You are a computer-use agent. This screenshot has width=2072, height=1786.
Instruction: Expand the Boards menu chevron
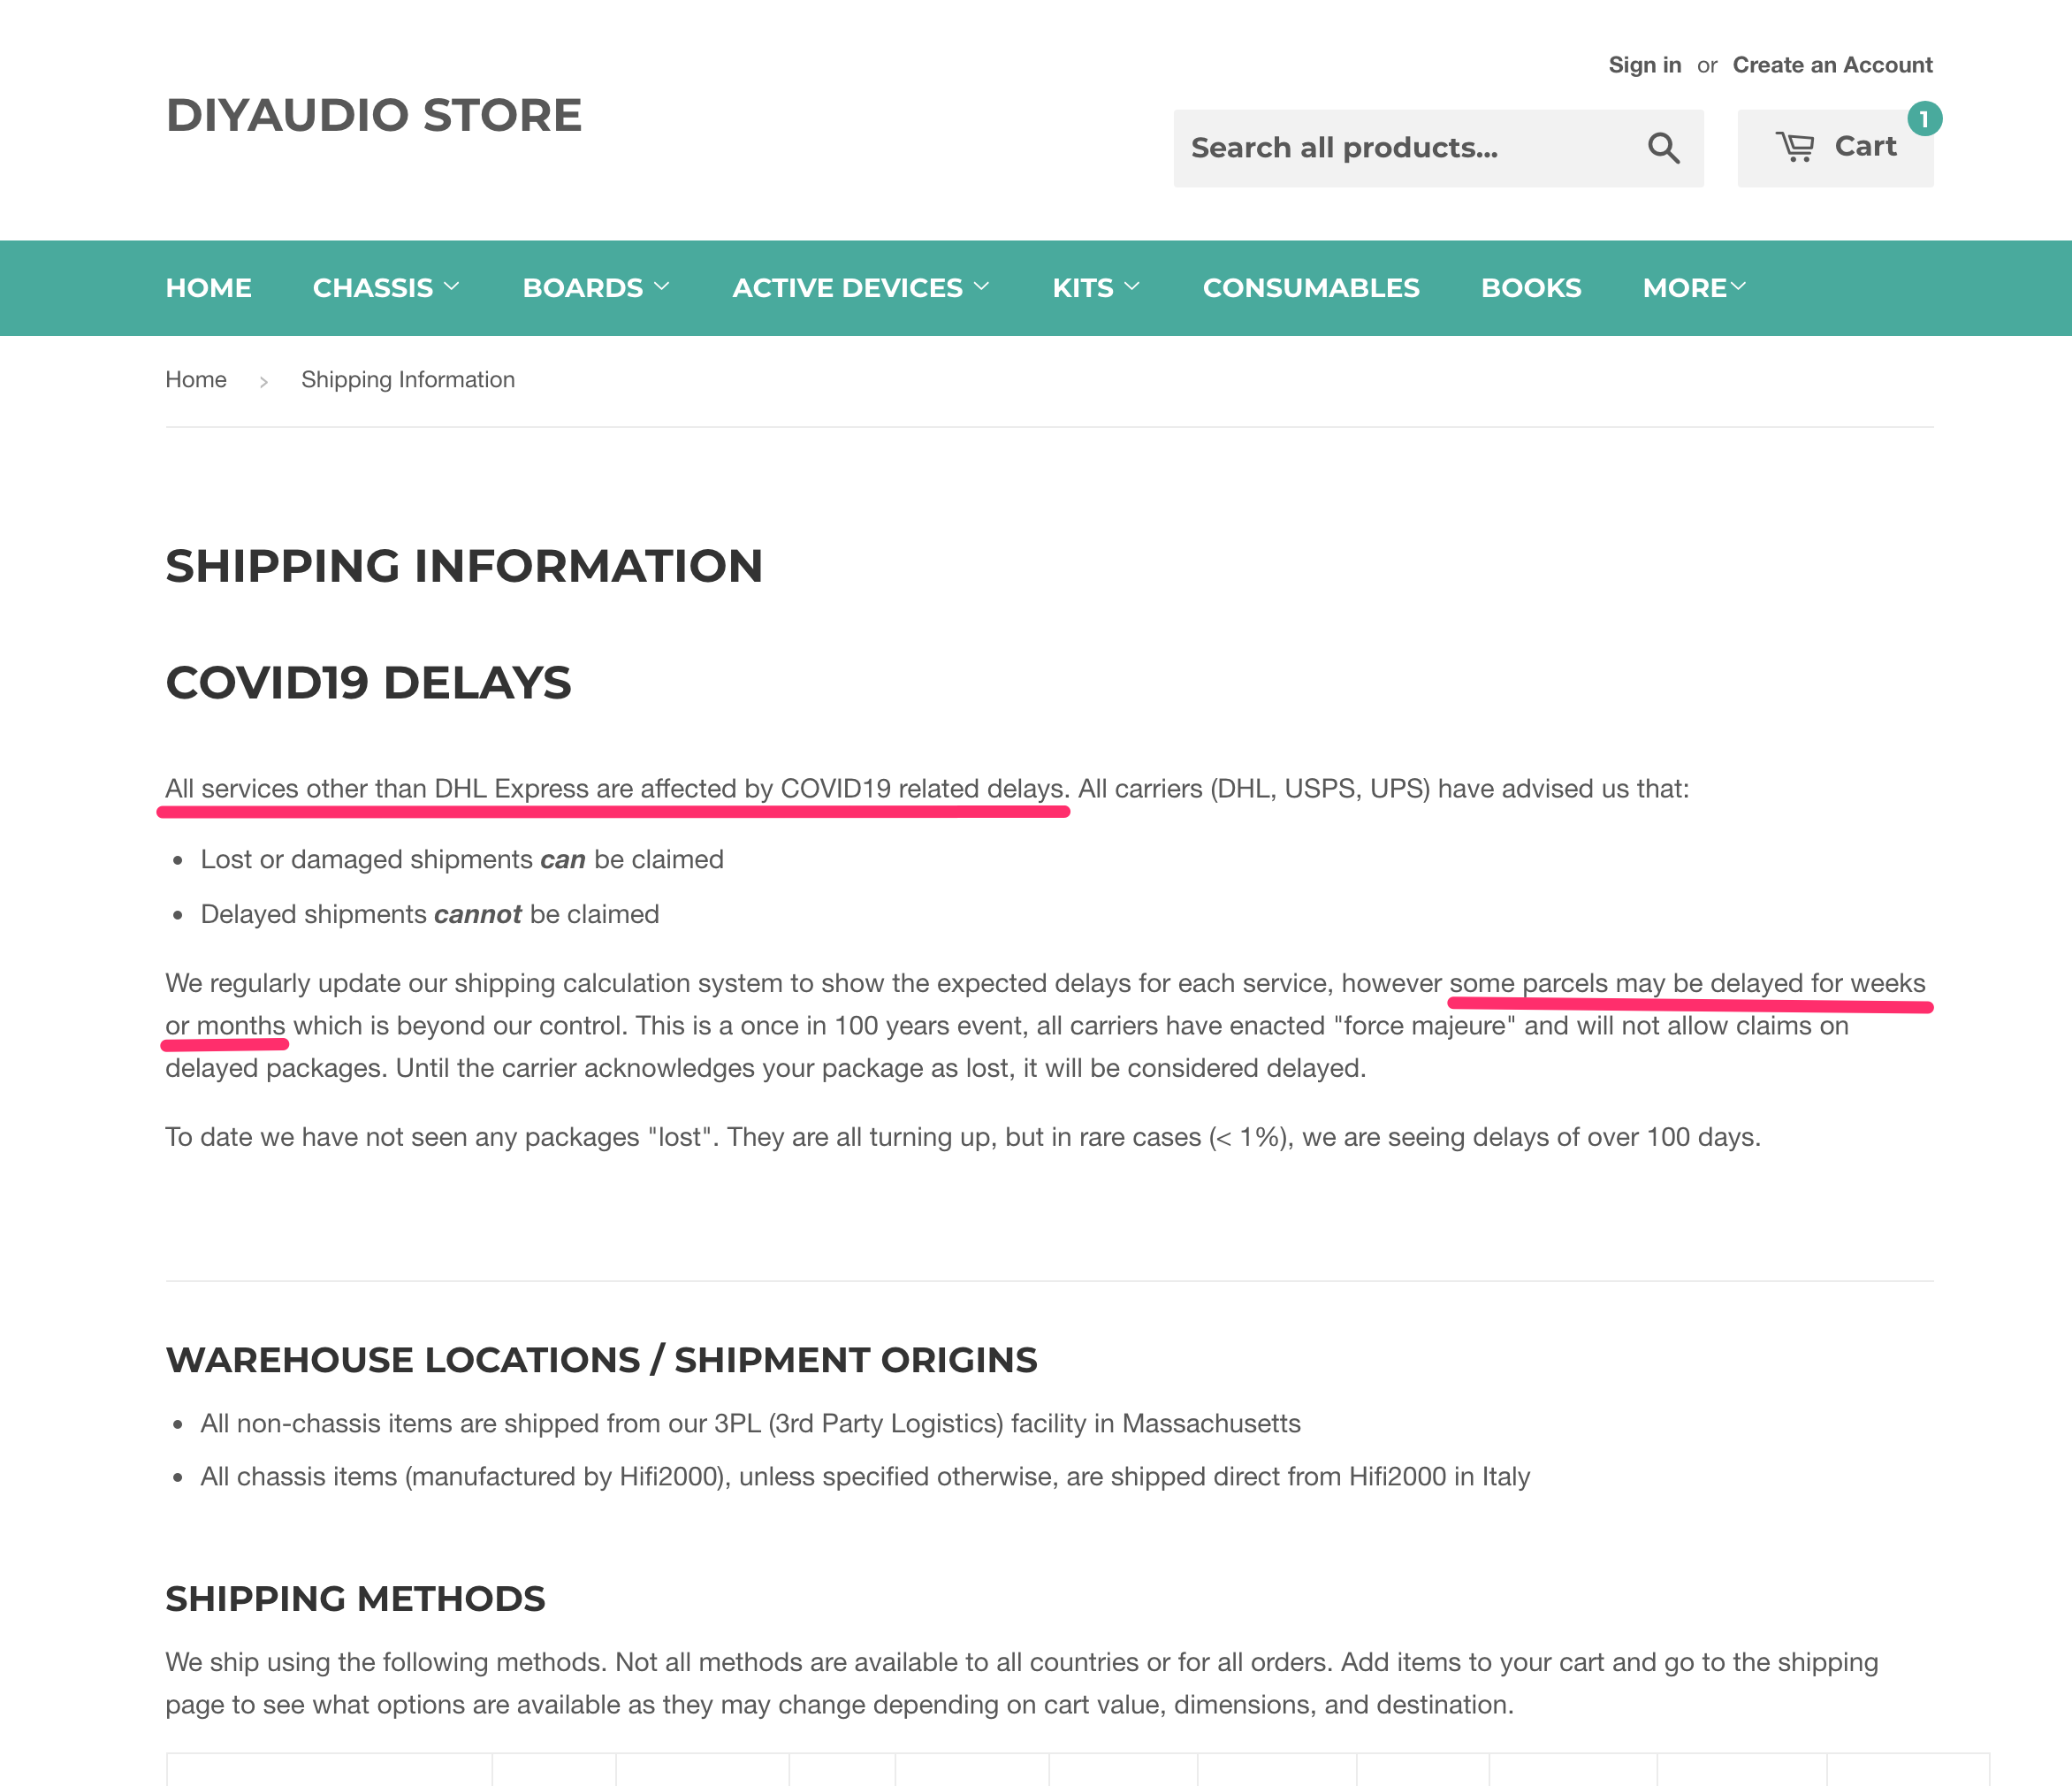coord(662,287)
